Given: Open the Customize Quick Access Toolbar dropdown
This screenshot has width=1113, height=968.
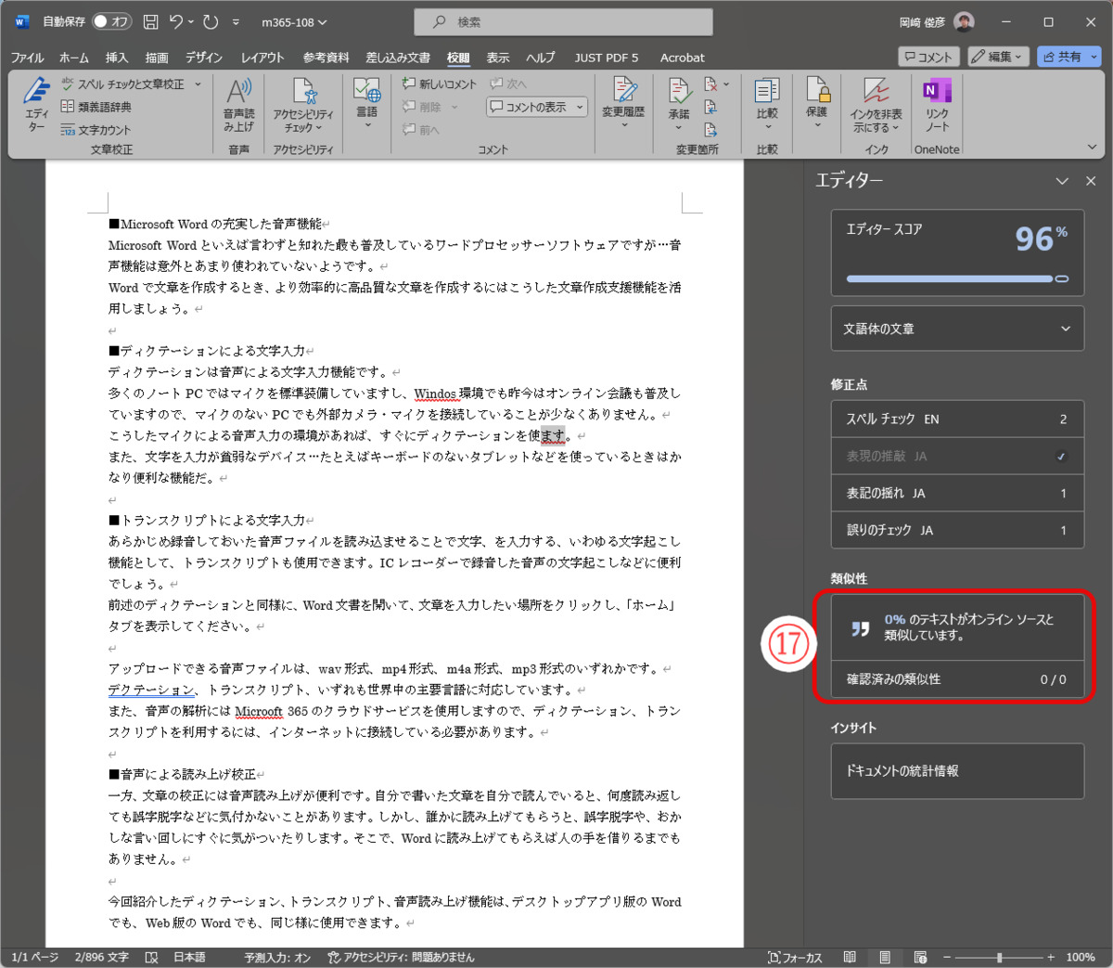Looking at the screenshot, I should [x=236, y=21].
